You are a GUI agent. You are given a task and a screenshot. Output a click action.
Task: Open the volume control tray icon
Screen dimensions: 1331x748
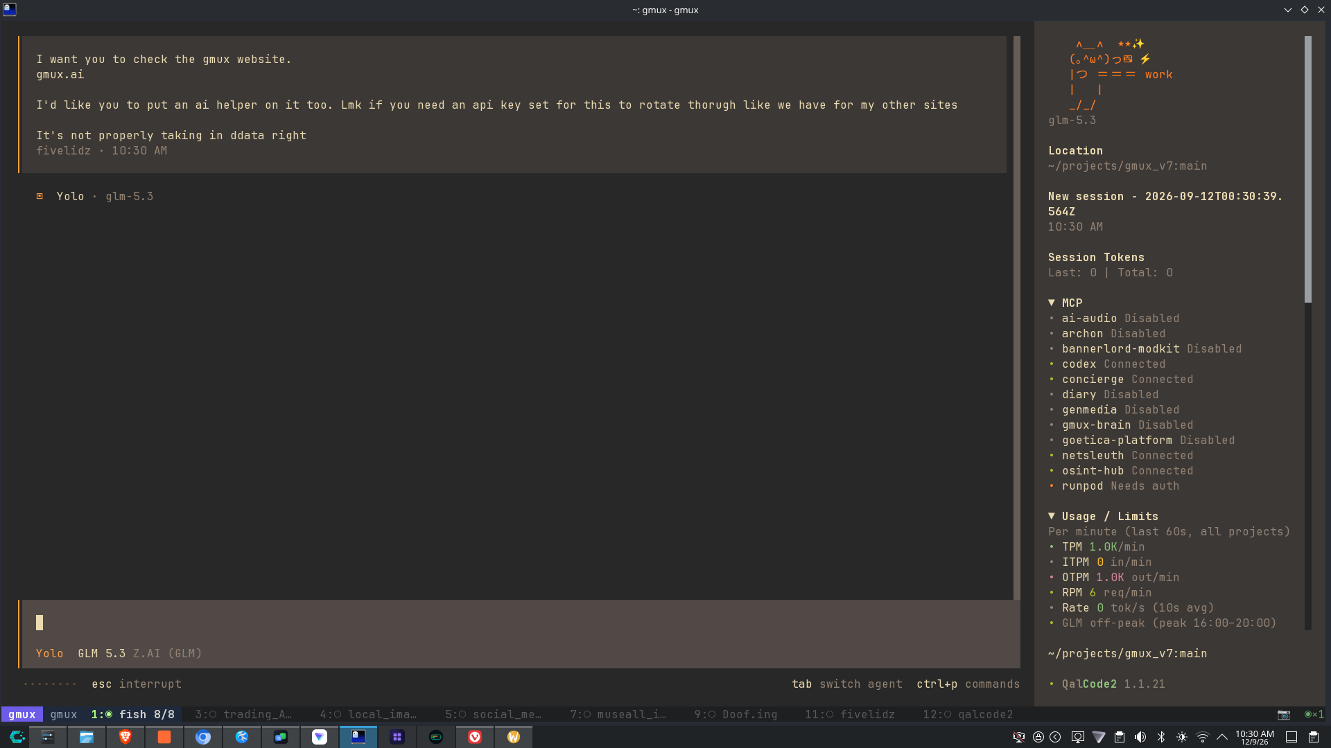pos(1140,737)
